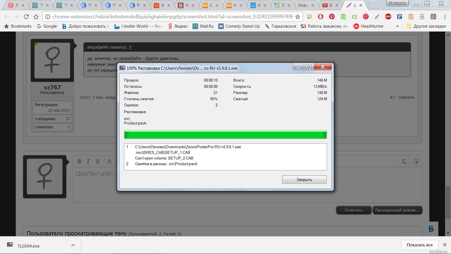Go to the Chrome home page icon

point(36,17)
